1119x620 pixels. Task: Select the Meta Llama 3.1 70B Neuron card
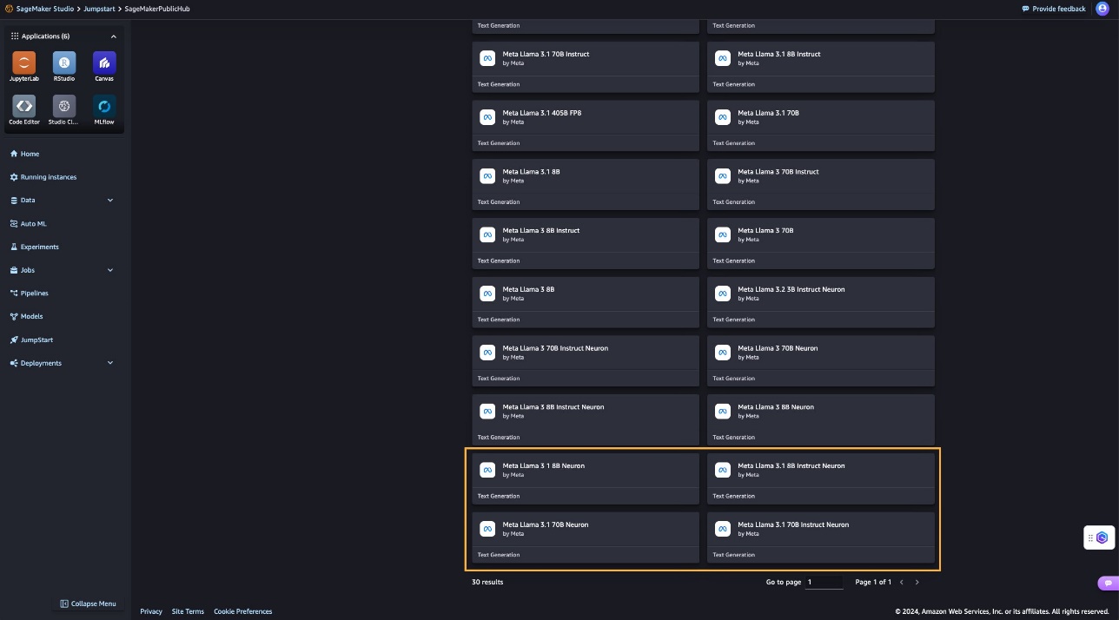[x=586, y=538]
